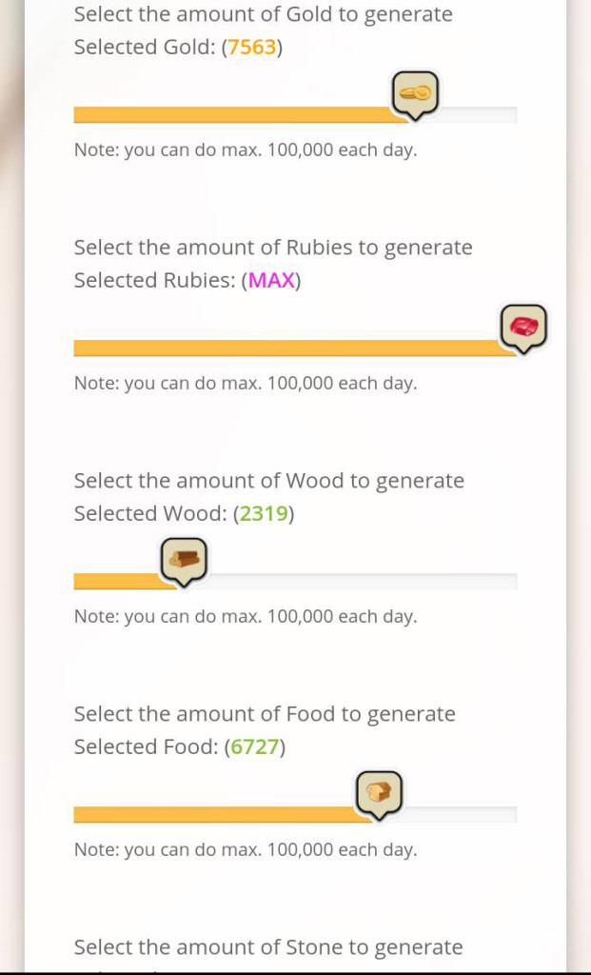The height and width of the screenshot is (975, 591).
Task: Click the selected Gold value 7563
Action: pos(252,47)
